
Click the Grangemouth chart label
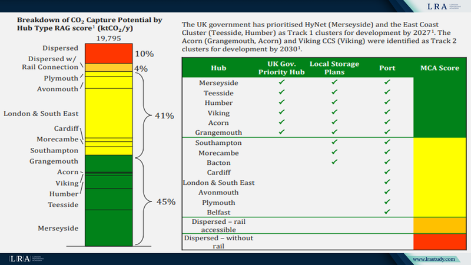point(54,161)
